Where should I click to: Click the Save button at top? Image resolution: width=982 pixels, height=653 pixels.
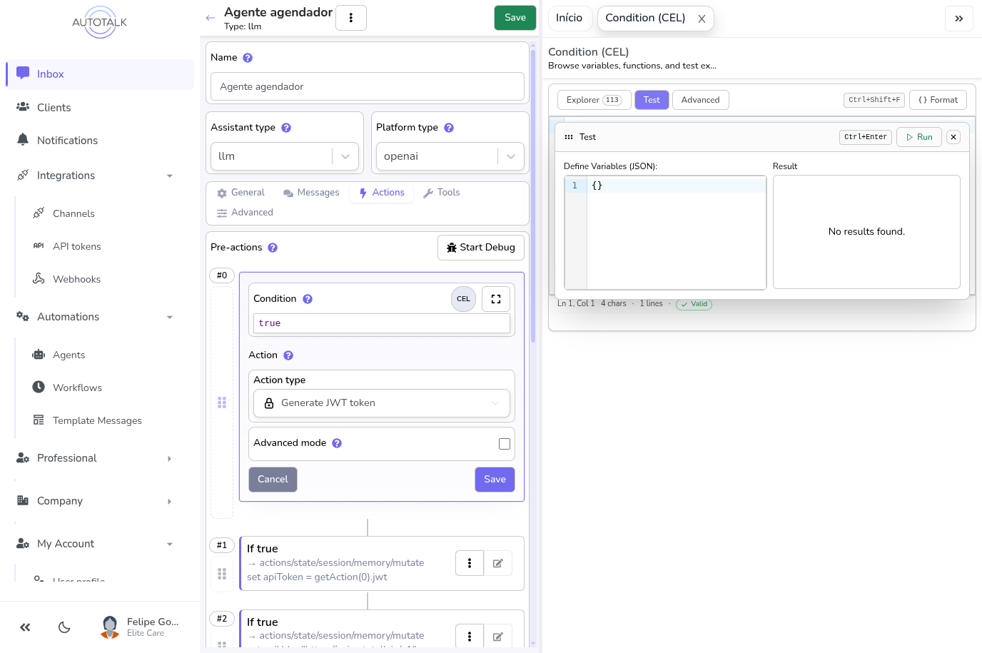pos(515,17)
